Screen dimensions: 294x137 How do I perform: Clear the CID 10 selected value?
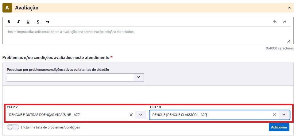[x=274, y=115]
